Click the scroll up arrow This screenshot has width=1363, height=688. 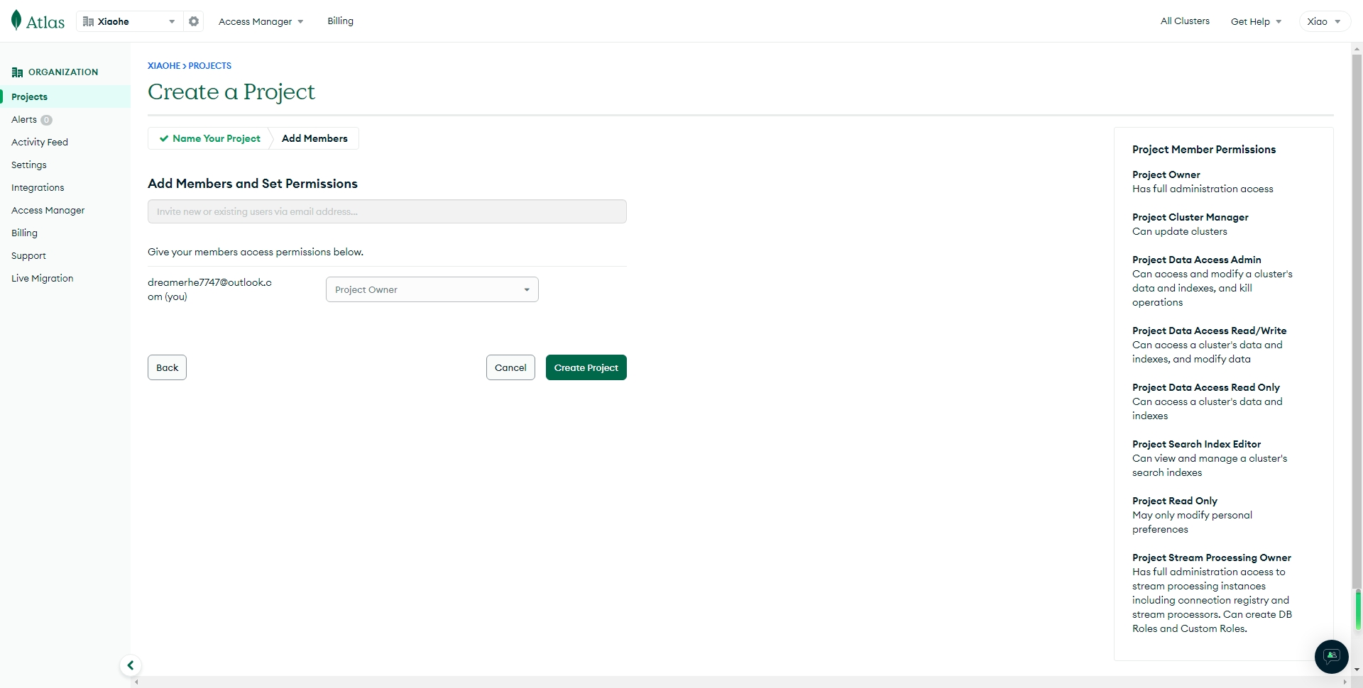click(x=1357, y=50)
